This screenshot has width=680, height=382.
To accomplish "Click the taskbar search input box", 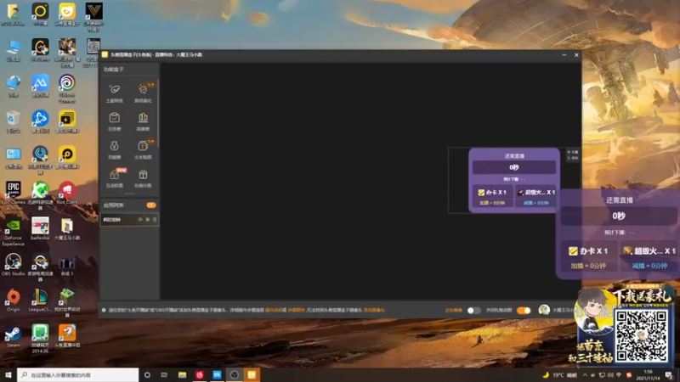I will [x=78, y=375].
